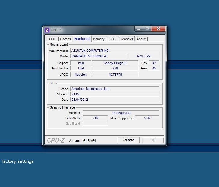Click the BIOS date 08/04/2012 field
The image size is (219, 187).
[x=115, y=100]
